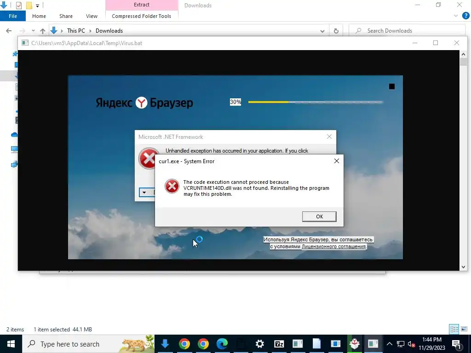471x353 pixels.
Task: Click the yellow installation progress bar
Action: [x=316, y=102]
